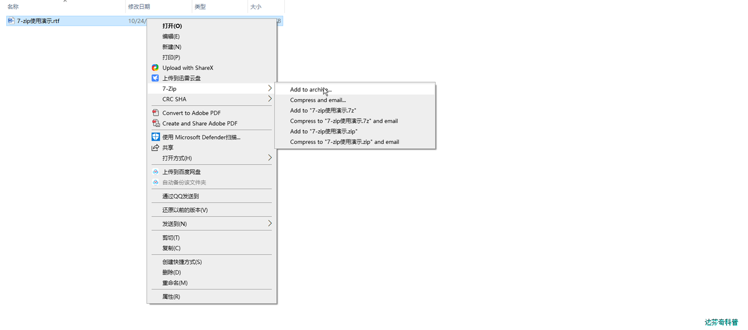Expand the 打开方式(H) submenu arrow
The height and width of the screenshot is (330, 748).
[x=270, y=158]
